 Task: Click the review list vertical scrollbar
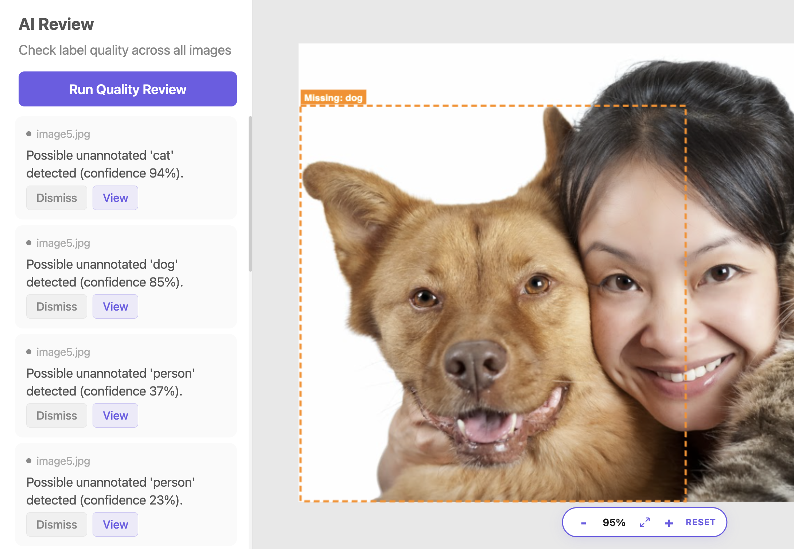pos(250,193)
